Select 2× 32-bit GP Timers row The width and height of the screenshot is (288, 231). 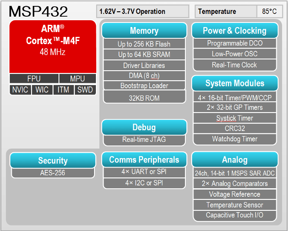tap(235, 107)
